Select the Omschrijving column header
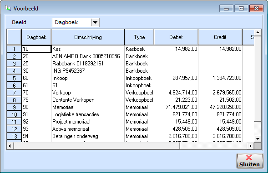 coord(88,37)
